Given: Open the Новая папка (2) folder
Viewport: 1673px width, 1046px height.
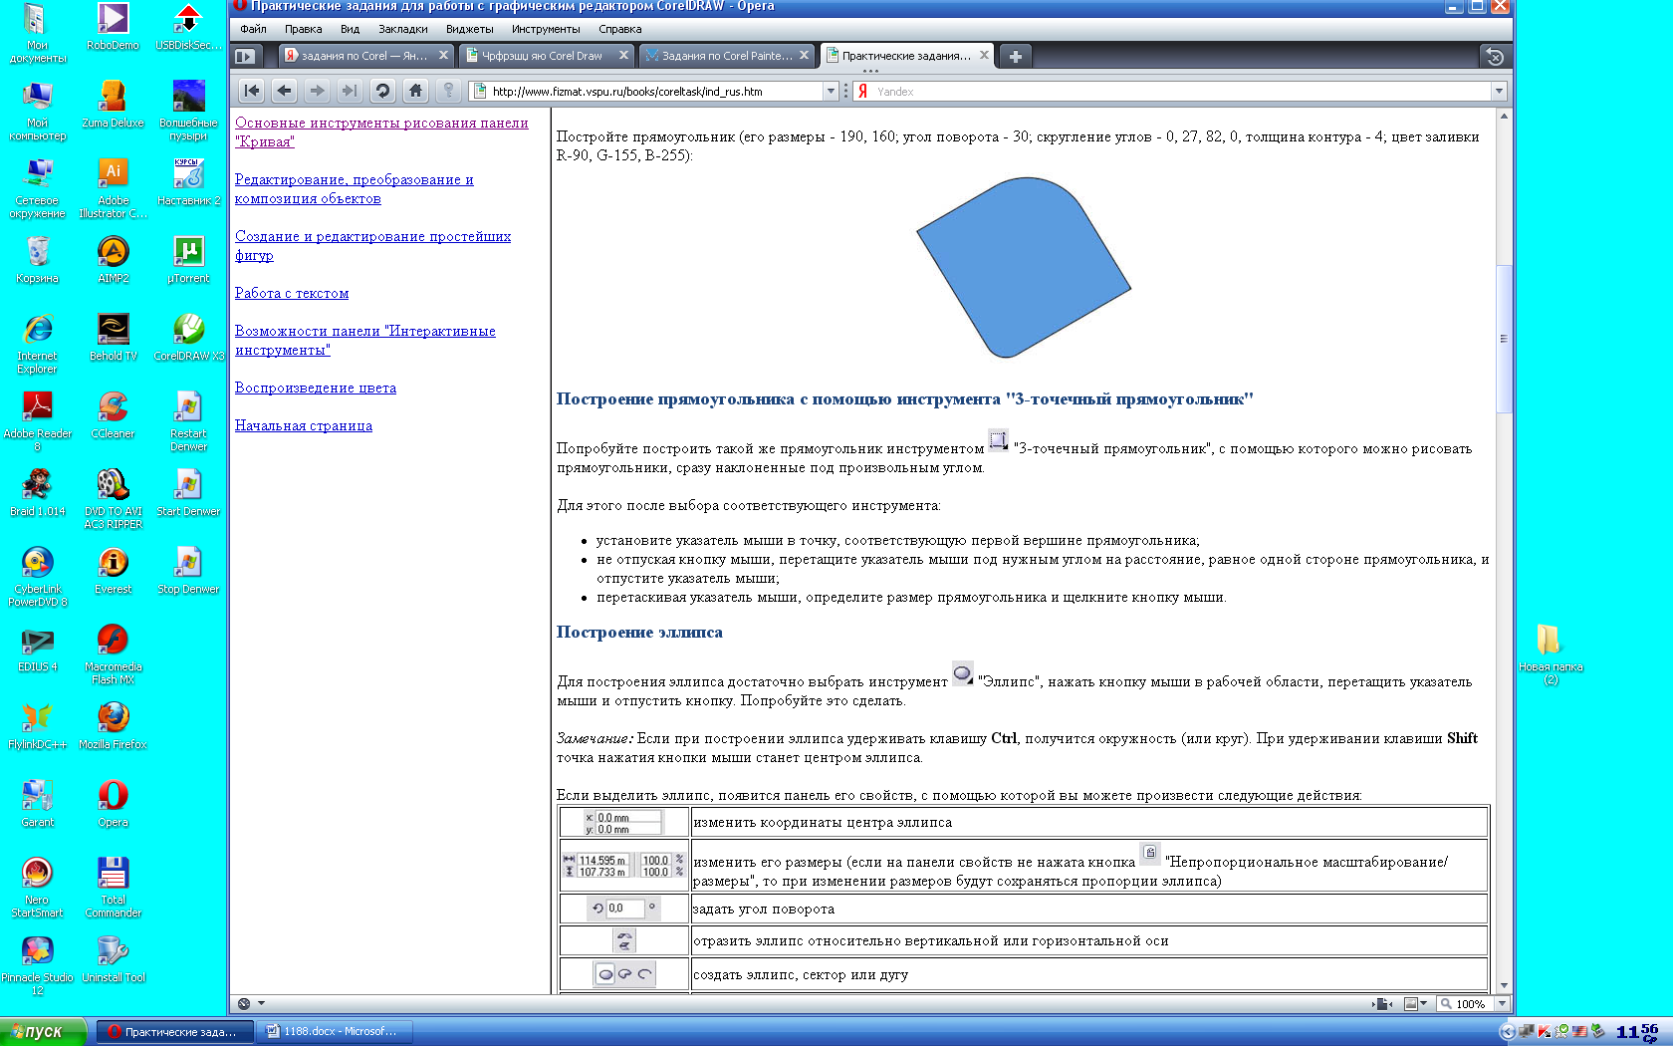Looking at the screenshot, I should (x=1551, y=654).
